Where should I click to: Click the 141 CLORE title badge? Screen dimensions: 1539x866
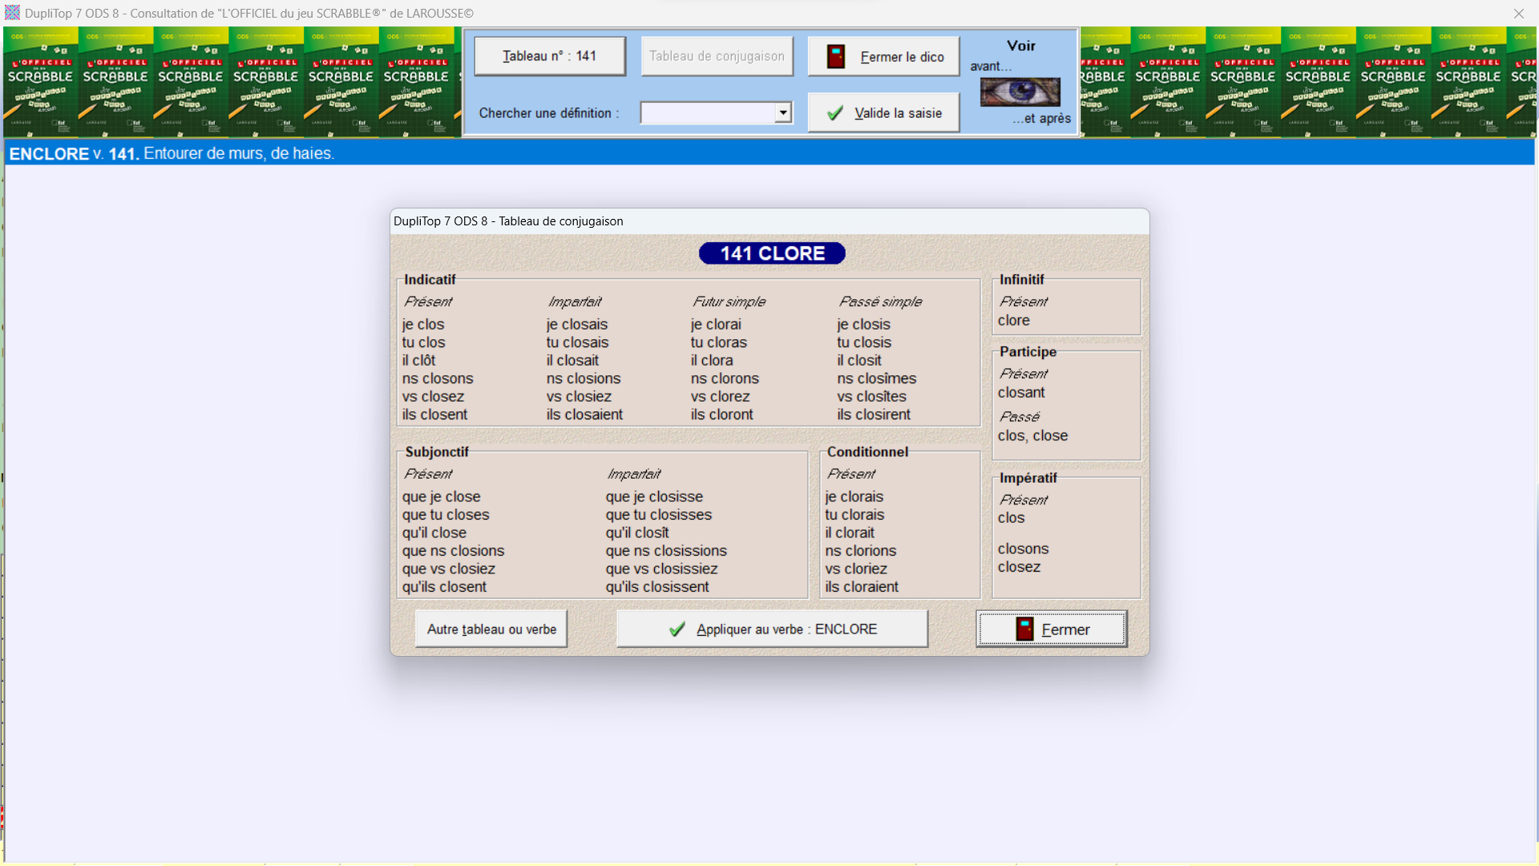tap(772, 253)
